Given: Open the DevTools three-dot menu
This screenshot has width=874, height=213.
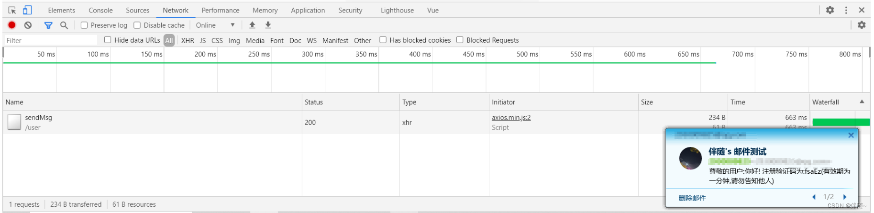Looking at the screenshot, I should click(x=846, y=10).
